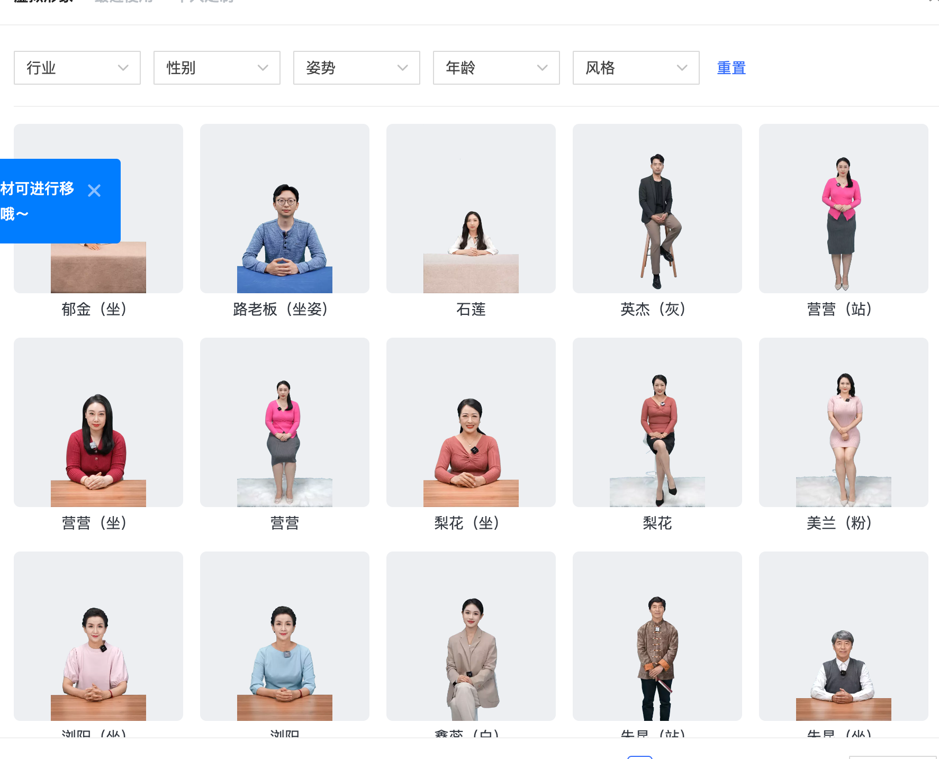Switch to the 最近使用 tab
The width and height of the screenshot is (939, 759).
[123, 3]
